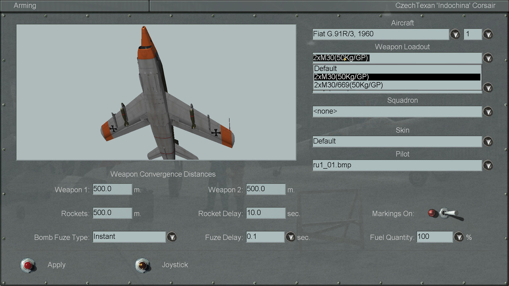Click the aircraft count field showing 1
This screenshot has width=509, height=286.
coord(473,34)
